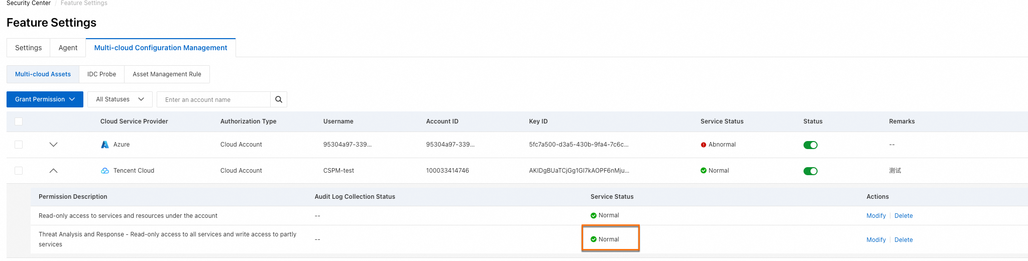Click the Service Status column header in main table

point(722,121)
